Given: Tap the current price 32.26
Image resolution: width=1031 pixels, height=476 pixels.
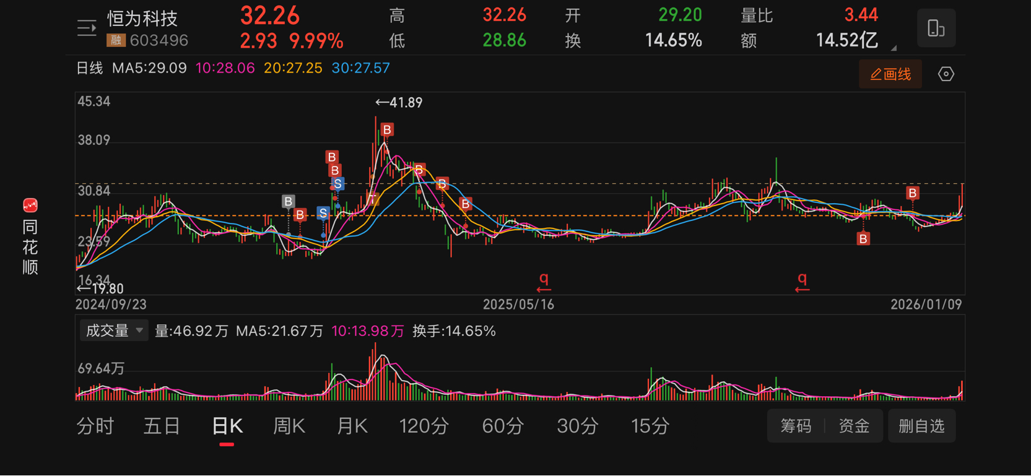Looking at the screenshot, I should coord(270,16).
